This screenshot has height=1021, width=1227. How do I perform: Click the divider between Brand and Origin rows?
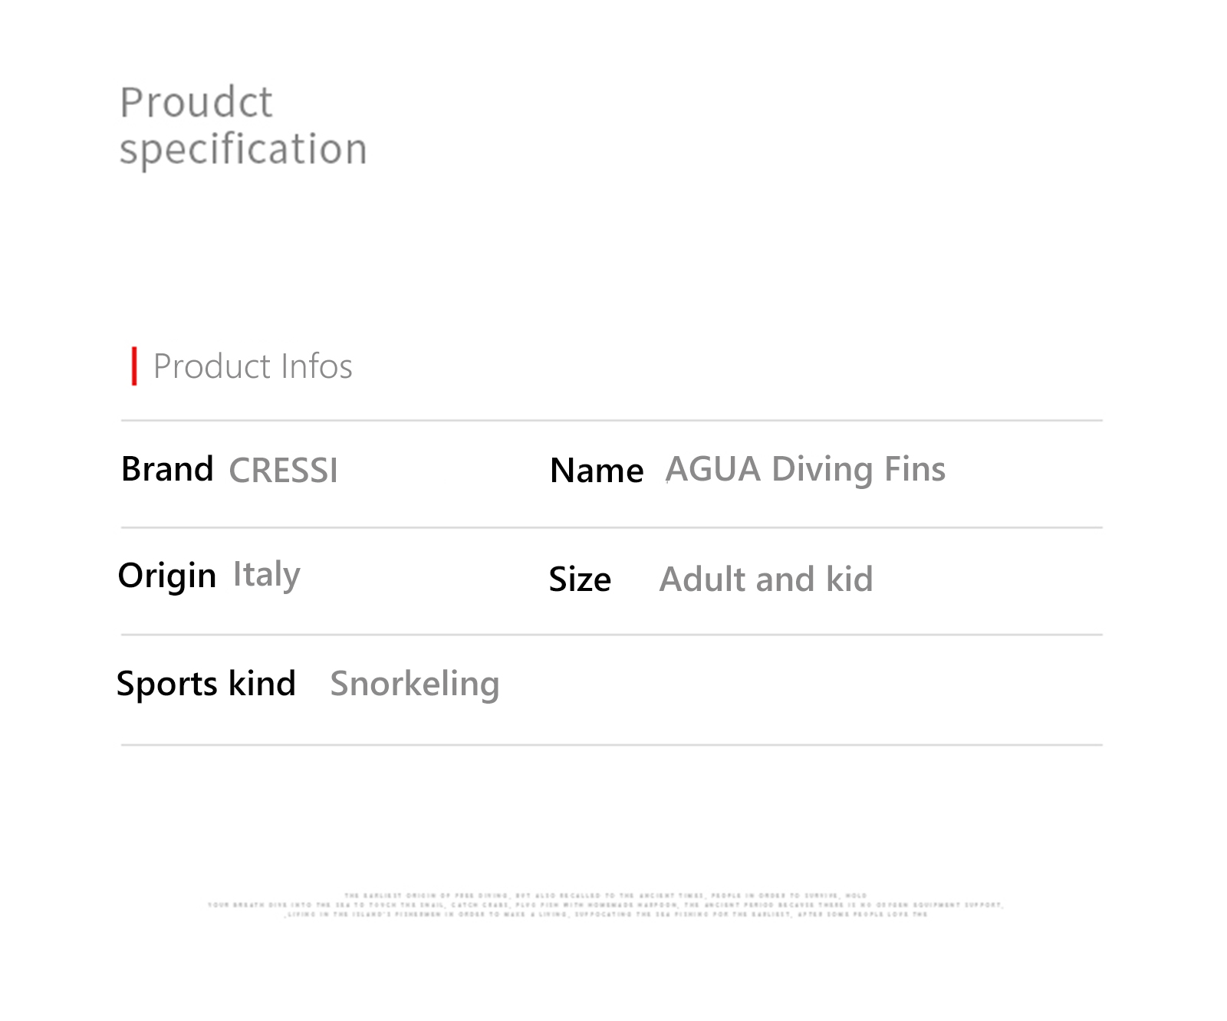click(x=611, y=527)
